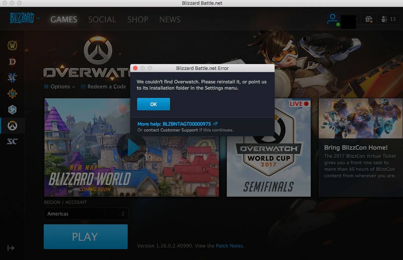The width and height of the screenshot is (403, 260).
Task: Open Heroes of the Storm icon
Action: (x=12, y=110)
